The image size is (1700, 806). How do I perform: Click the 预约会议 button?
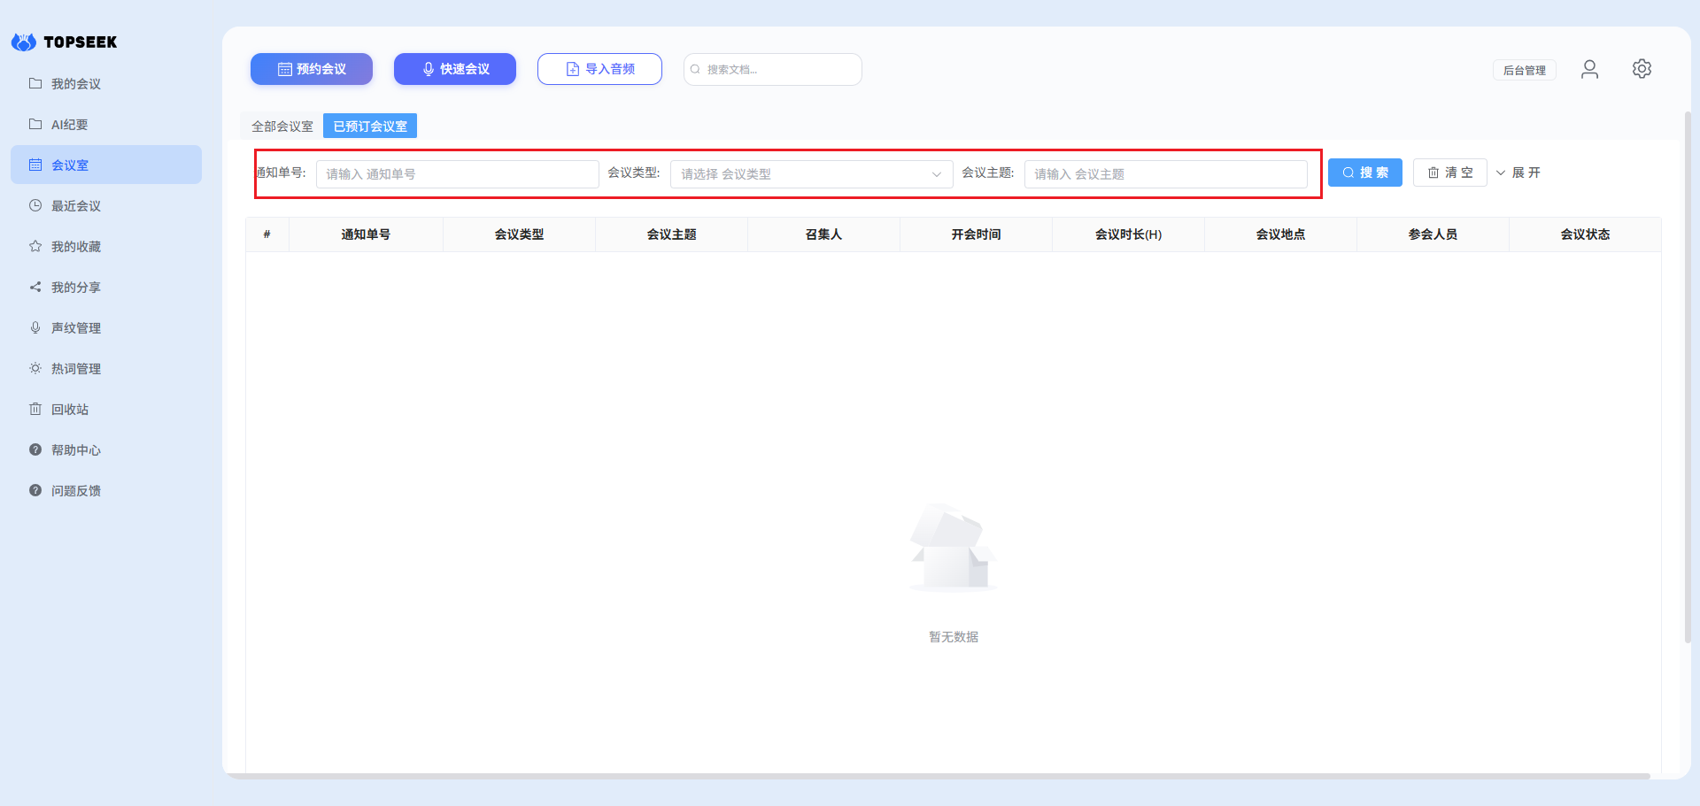pyautogui.click(x=312, y=69)
